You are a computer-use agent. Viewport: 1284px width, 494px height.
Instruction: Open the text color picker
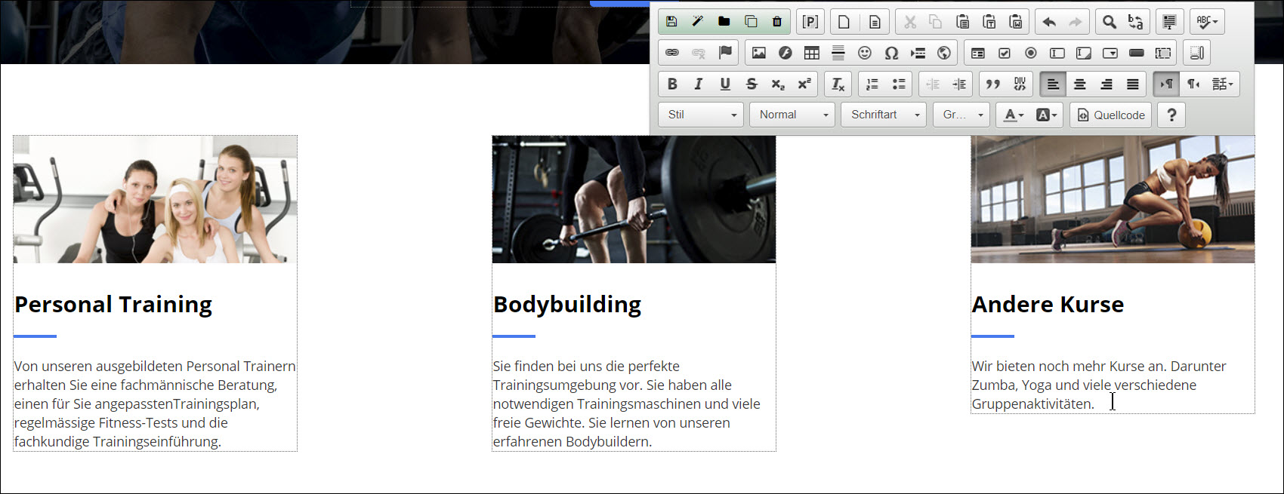coord(1013,115)
